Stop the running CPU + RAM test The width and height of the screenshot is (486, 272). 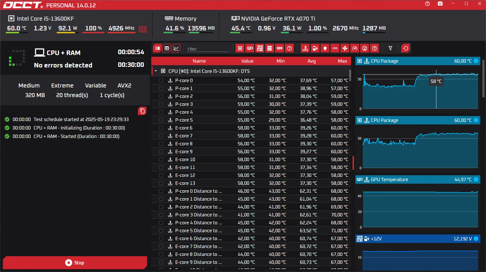pyautogui.click(x=75, y=262)
